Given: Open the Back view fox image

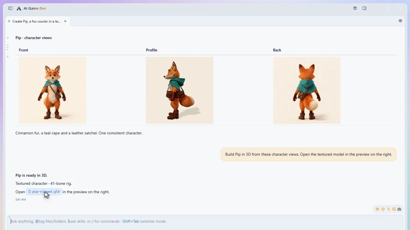Looking at the screenshot, I should coord(307,90).
